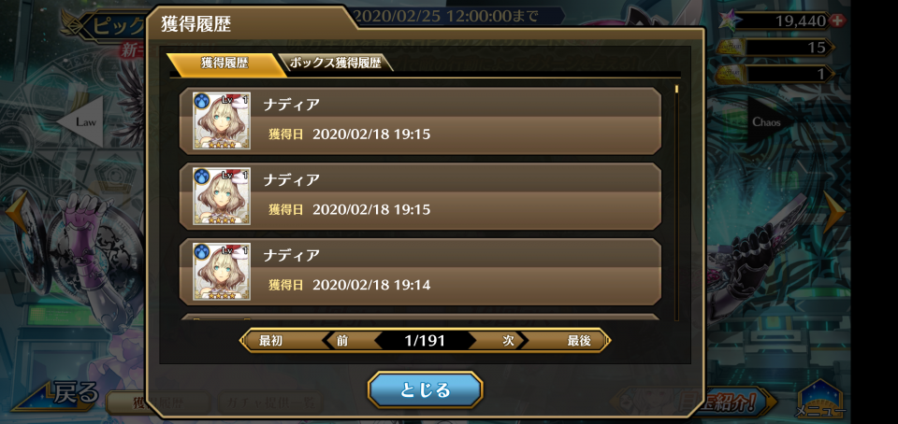898x424 pixels.
Task: Click the golden left arrow for previous banner
Action: pyautogui.click(x=17, y=211)
